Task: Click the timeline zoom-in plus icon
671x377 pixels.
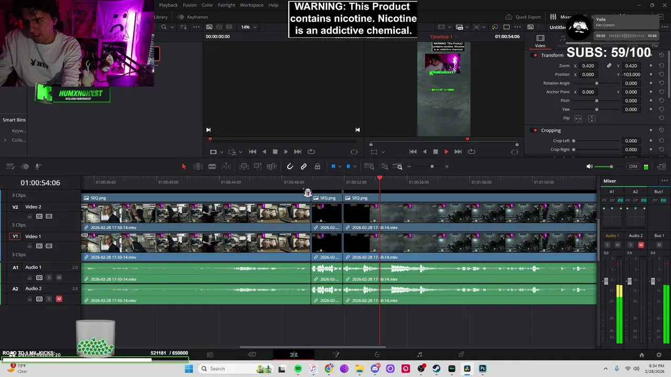Action: click(447, 167)
